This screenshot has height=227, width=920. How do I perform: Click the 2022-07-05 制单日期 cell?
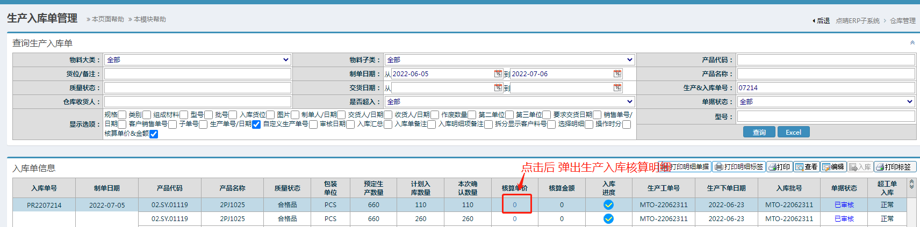click(107, 205)
